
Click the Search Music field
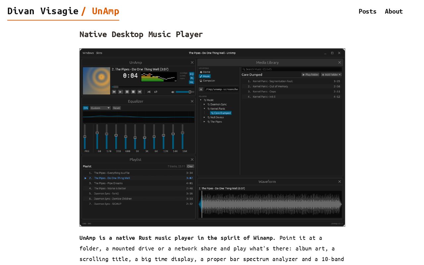291,69
